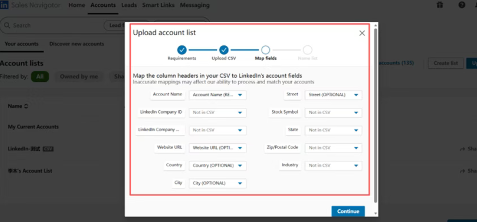Click the gift icon in top bar
The image size is (477, 222).
(x=439, y=5)
